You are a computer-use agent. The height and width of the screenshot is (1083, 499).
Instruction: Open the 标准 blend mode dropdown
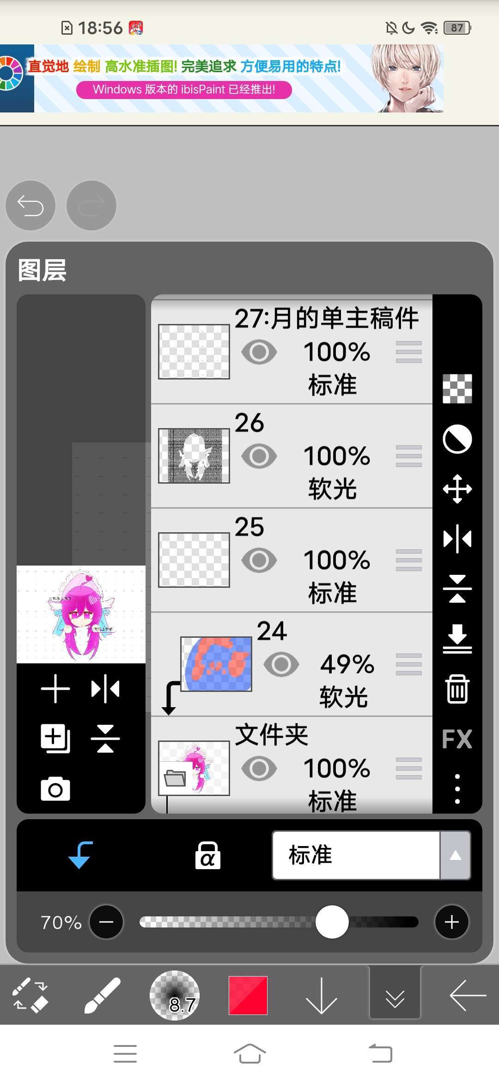pyautogui.click(x=371, y=855)
